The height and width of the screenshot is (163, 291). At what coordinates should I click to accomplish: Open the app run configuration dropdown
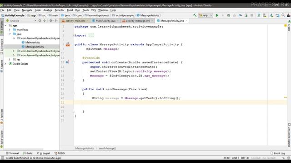[x=206, y=15]
